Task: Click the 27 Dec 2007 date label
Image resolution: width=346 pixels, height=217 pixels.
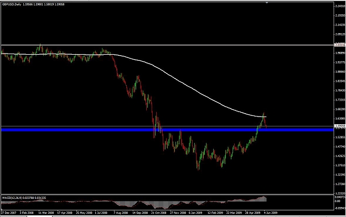Action: 9,213
